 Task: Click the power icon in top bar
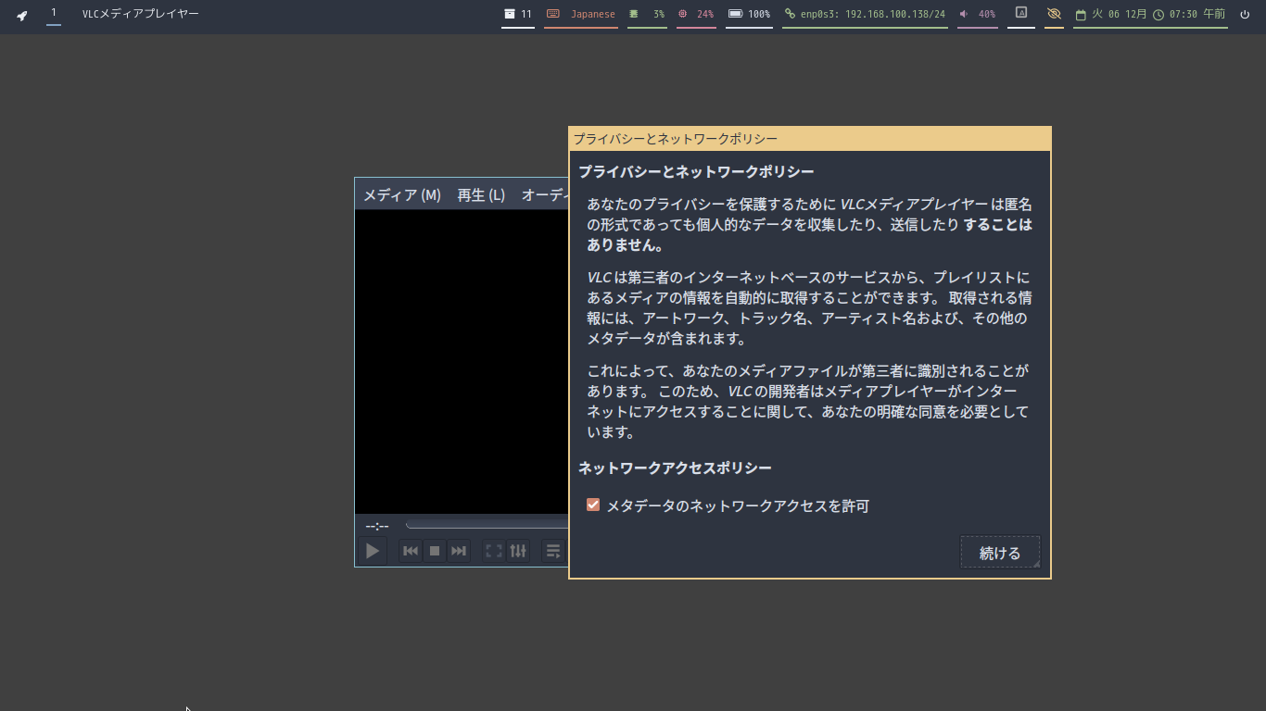(1245, 14)
